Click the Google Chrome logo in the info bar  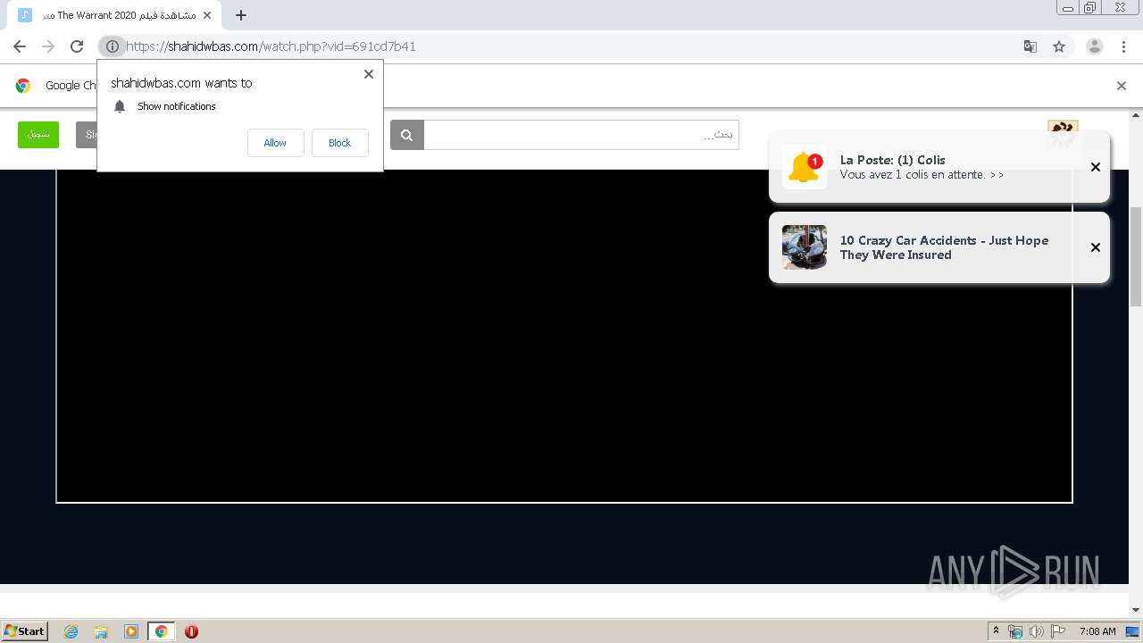[23, 86]
